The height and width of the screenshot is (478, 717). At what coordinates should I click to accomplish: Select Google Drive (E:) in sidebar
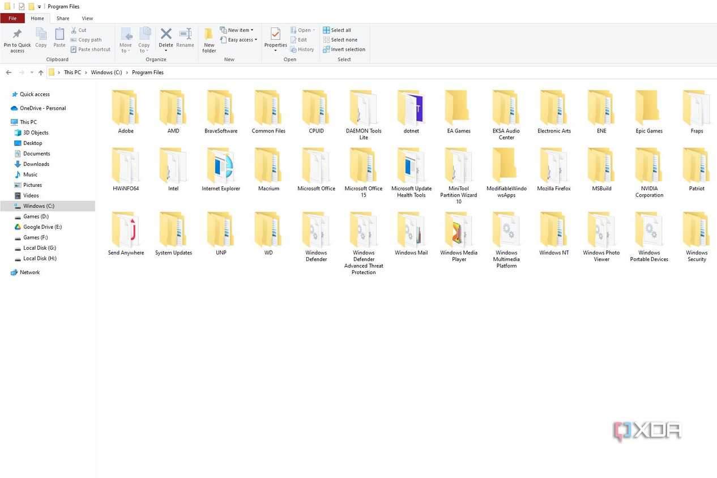42,227
